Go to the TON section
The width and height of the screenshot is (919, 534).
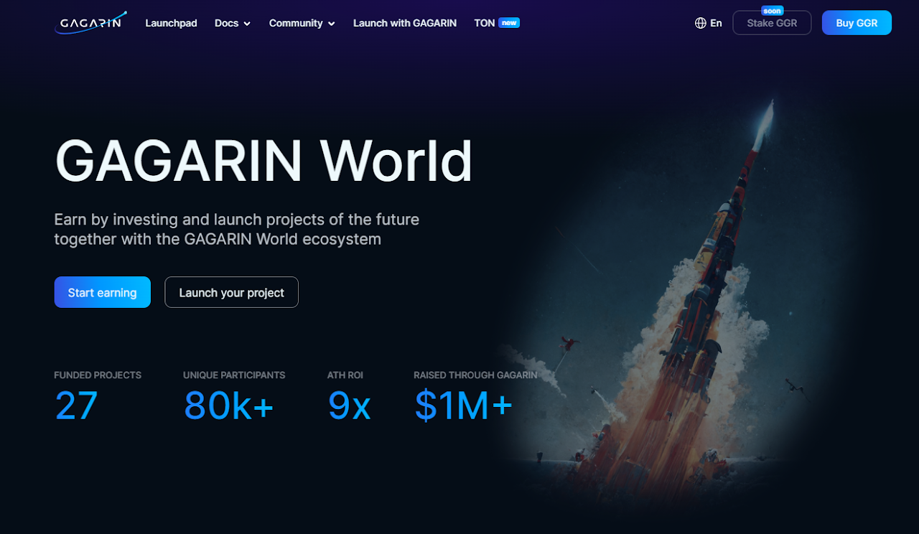485,23
